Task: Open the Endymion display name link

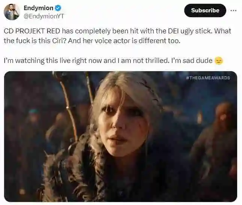Action: click(x=38, y=8)
